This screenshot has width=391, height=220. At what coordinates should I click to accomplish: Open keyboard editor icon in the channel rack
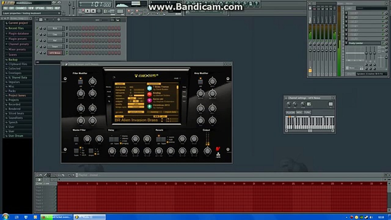[117, 20]
